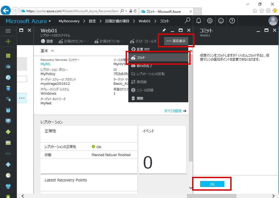Choose エラーの詳細 menu item
This screenshot has width=279, height=198.
(x=158, y=90)
